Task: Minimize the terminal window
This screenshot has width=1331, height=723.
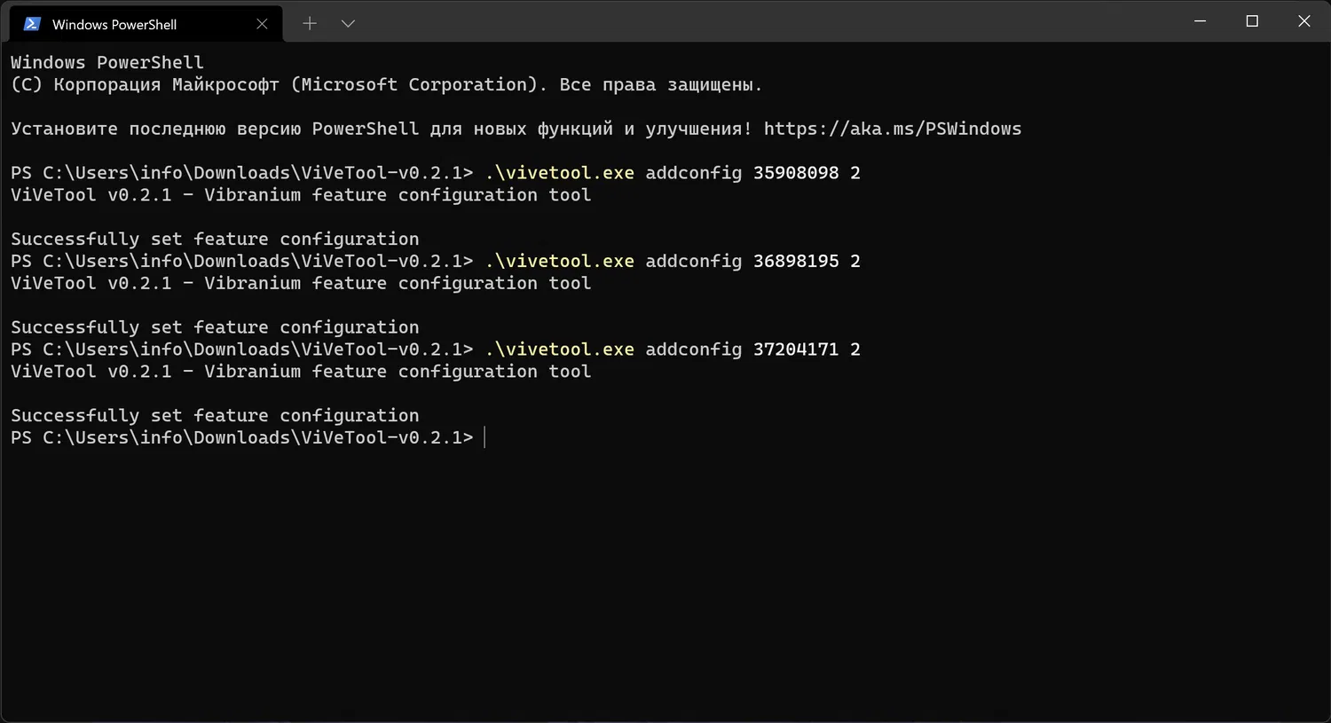Action: point(1201,21)
